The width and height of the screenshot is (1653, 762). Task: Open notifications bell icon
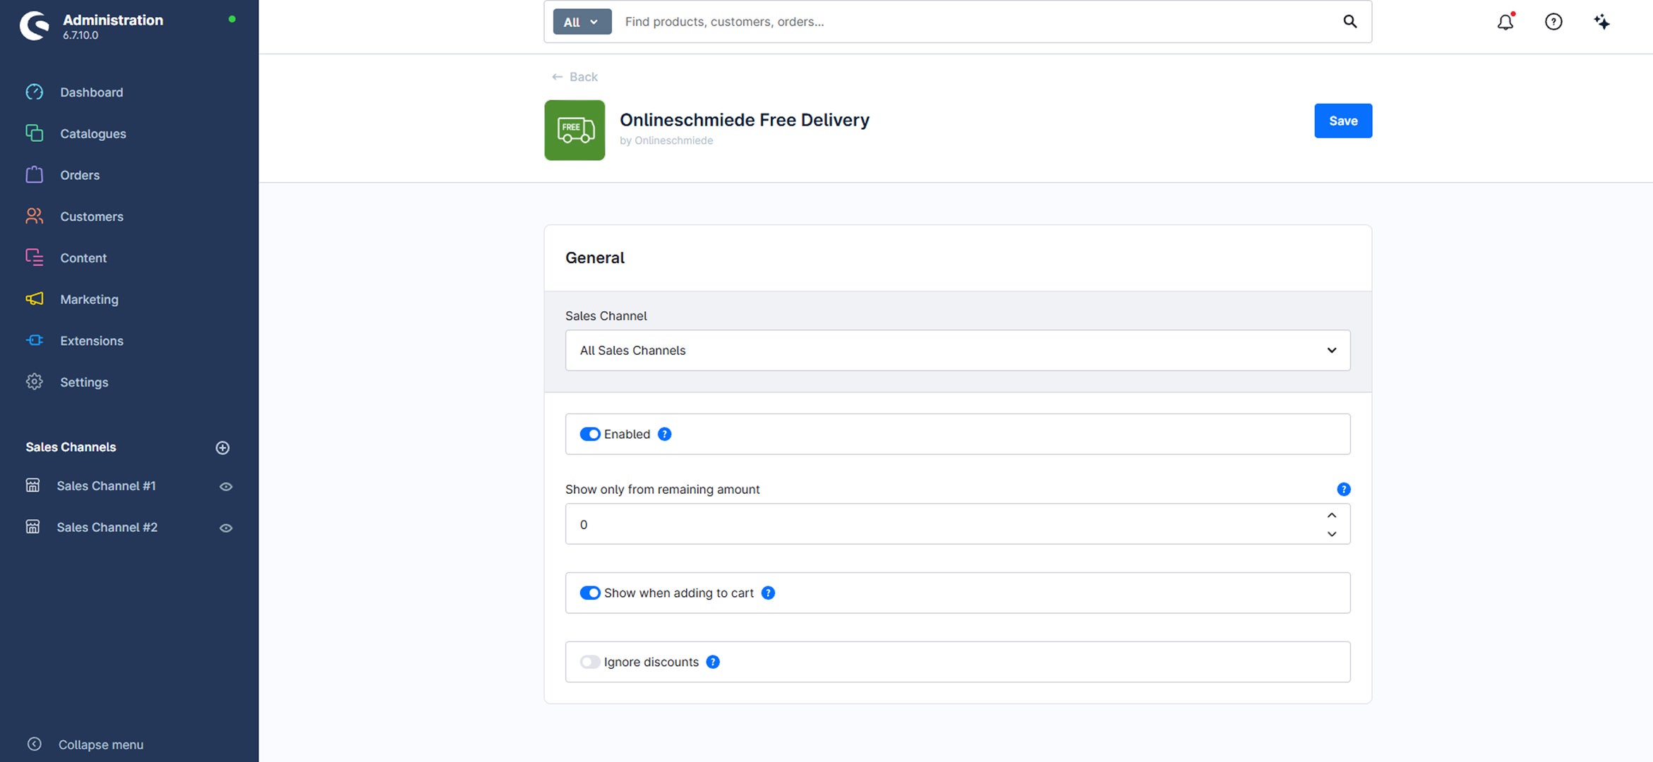(x=1505, y=22)
